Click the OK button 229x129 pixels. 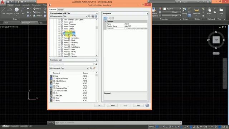click(99, 105)
